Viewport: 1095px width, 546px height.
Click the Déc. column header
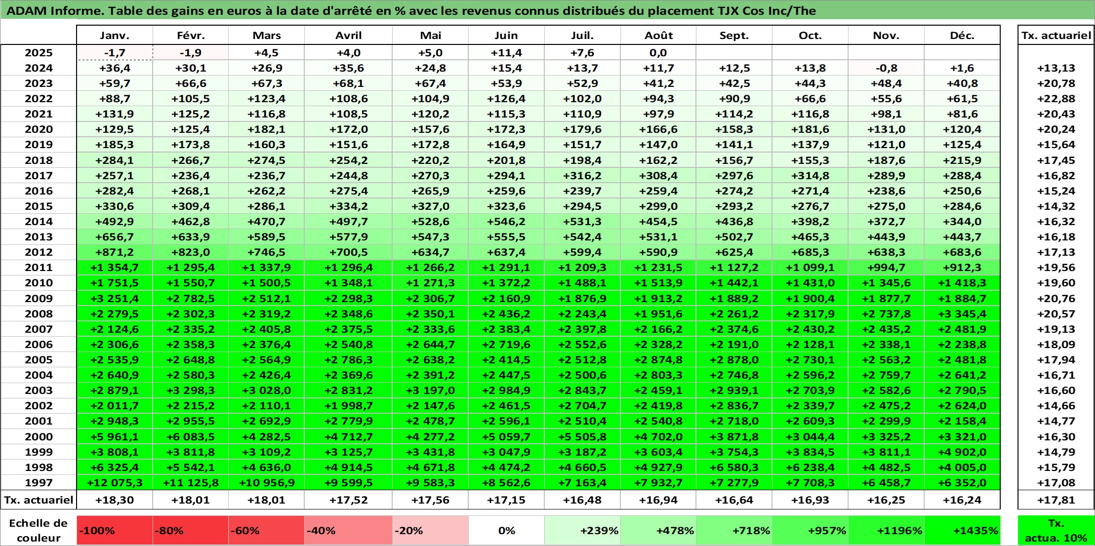coord(962,36)
